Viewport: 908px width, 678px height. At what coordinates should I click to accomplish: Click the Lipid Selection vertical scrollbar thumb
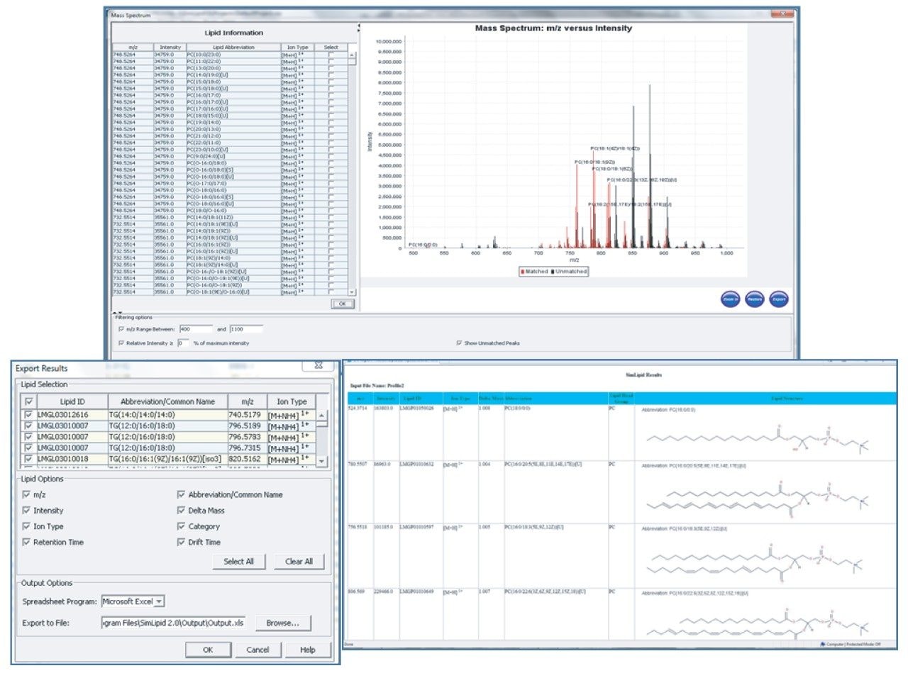pos(322,424)
